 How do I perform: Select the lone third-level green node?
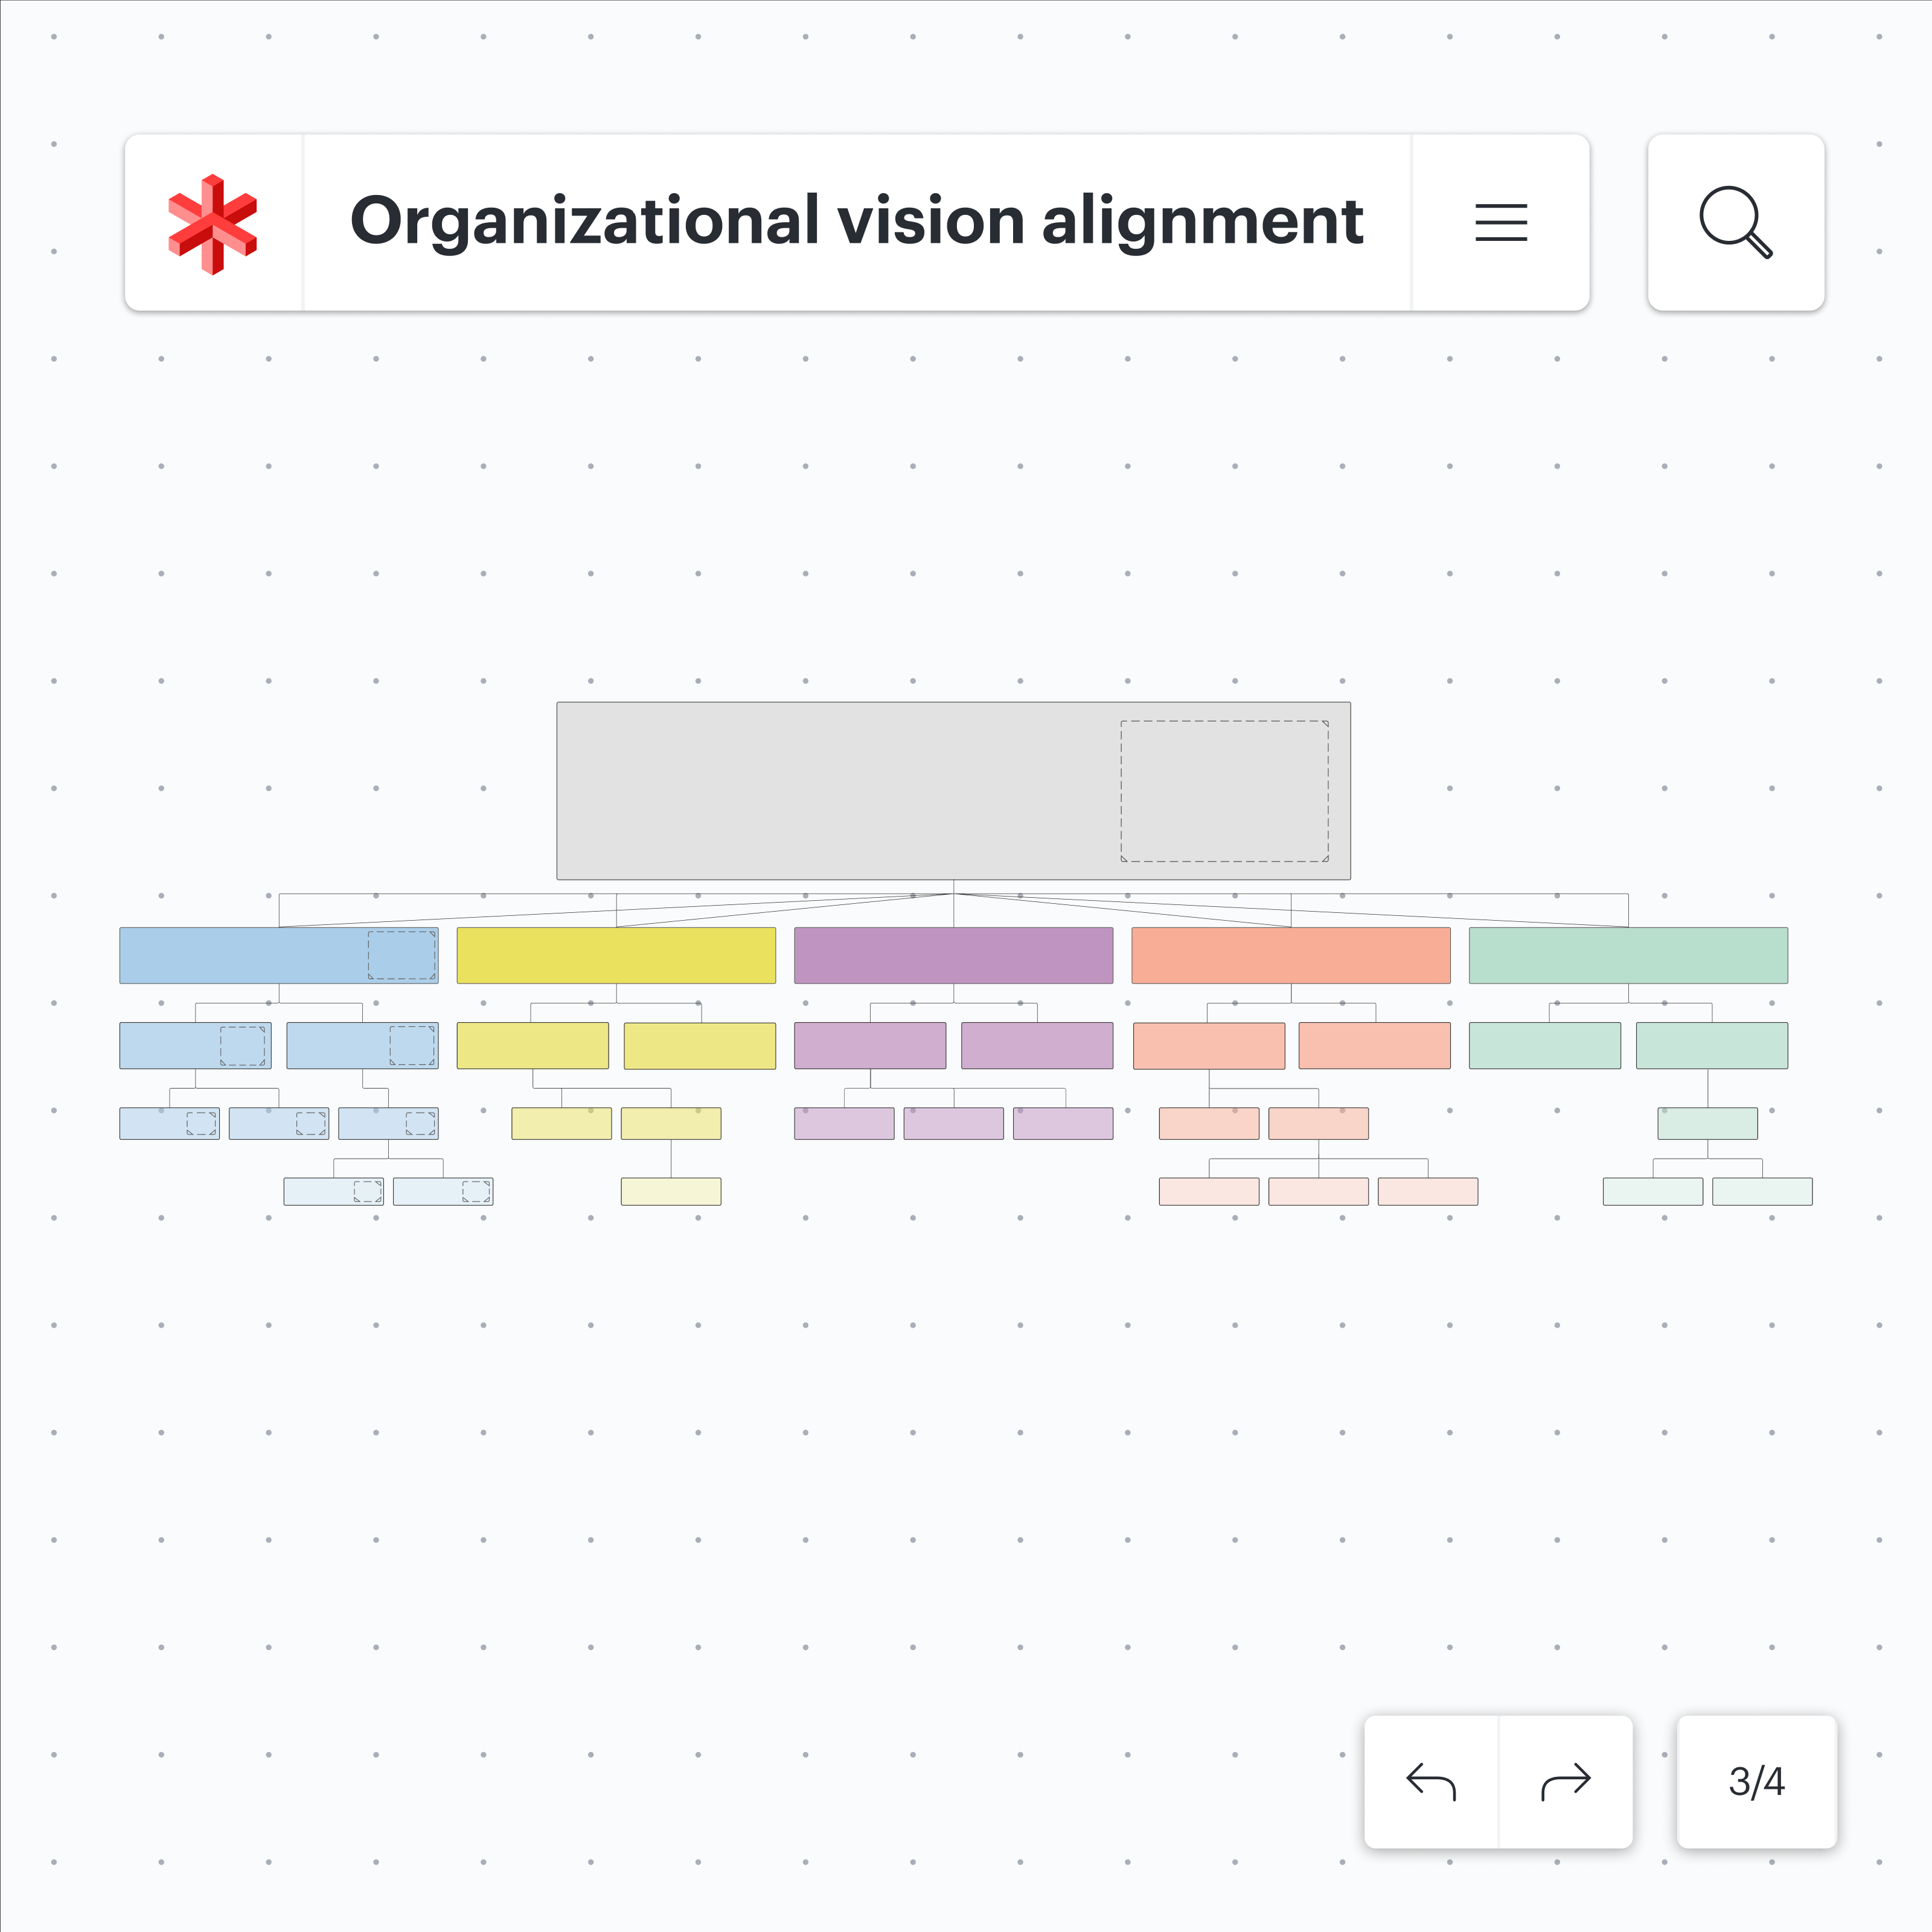pos(1707,1123)
